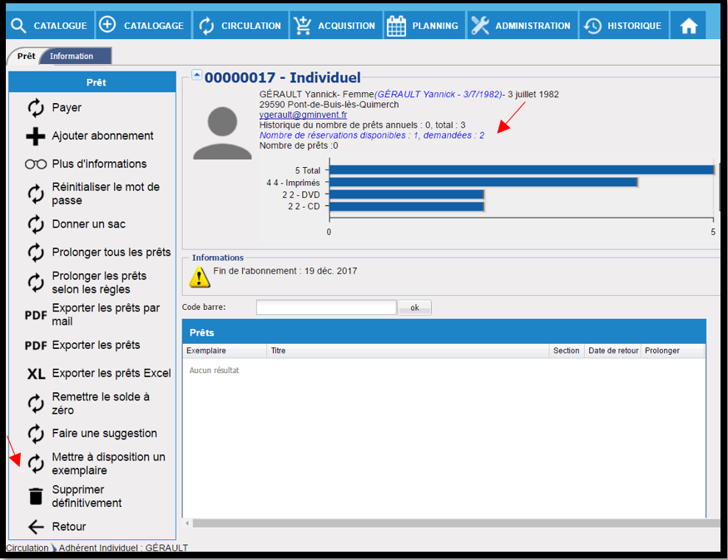Click the glasses icon for Plus d'informations
This screenshot has width=728, height=560.
(x=36, y=165)
